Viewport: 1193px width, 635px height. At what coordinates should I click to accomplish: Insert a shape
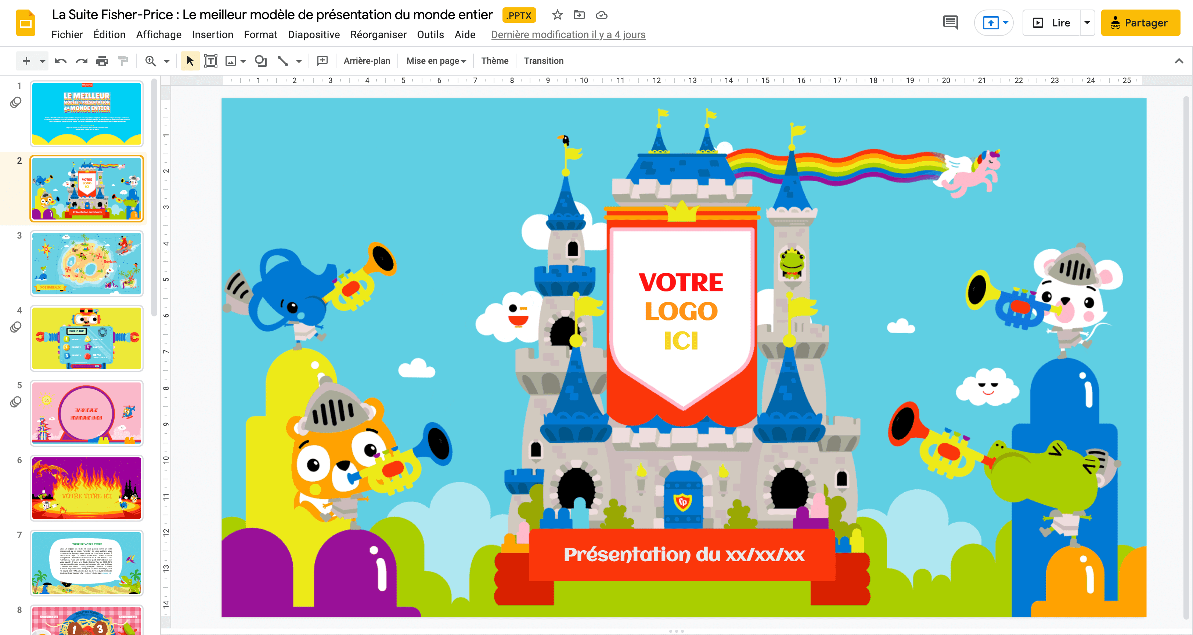coord(261,61)
